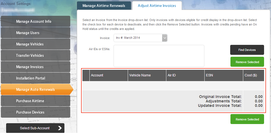Click the Select Sub-Account button

(35, 128)
